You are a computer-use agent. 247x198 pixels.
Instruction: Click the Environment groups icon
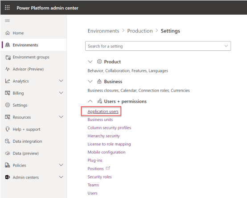pyautogui.click(x=8, y=57)
